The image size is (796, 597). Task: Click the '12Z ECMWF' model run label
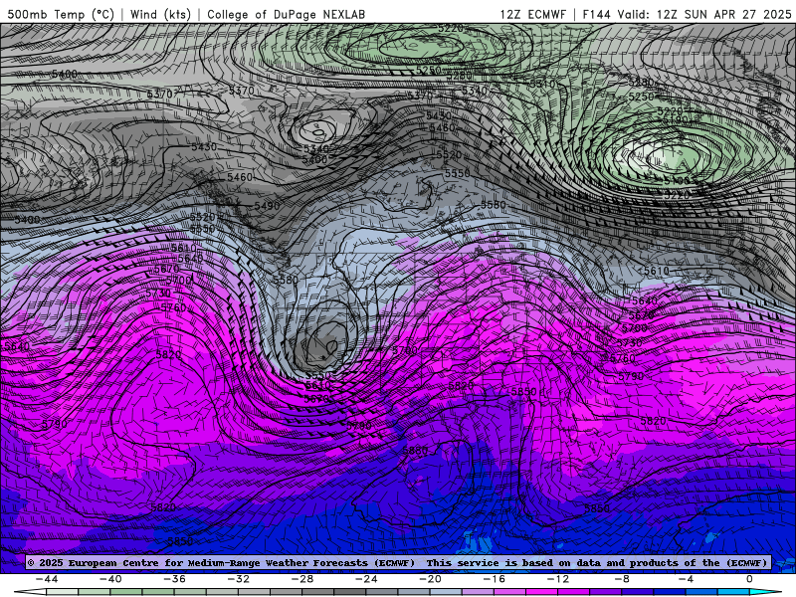[x=532, y=14]
